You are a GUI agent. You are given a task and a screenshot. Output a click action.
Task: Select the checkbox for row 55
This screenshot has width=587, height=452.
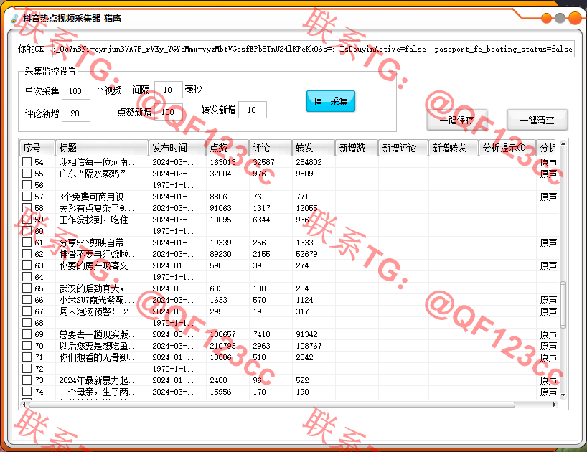pyautogui.click(x=27, y=173)
